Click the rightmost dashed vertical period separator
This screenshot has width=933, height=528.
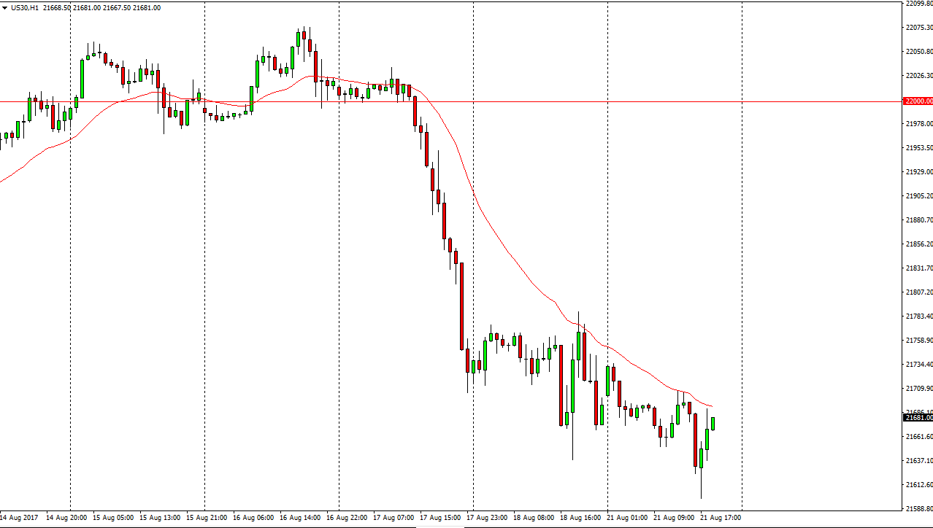pos(742,255)
